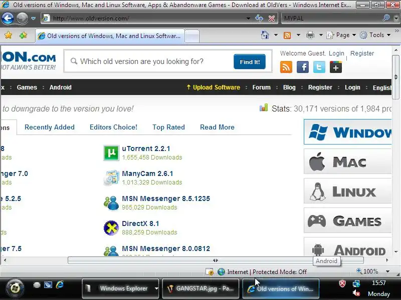The height and width of the screenshot is (300, 401).
Task: Stop loading with the red X icon
Action: tap(272, 18)
